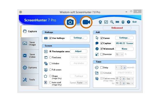
Task: Click the auto scroll down-arrow icon
Action: pyautogui.click(x=46, y=83)
